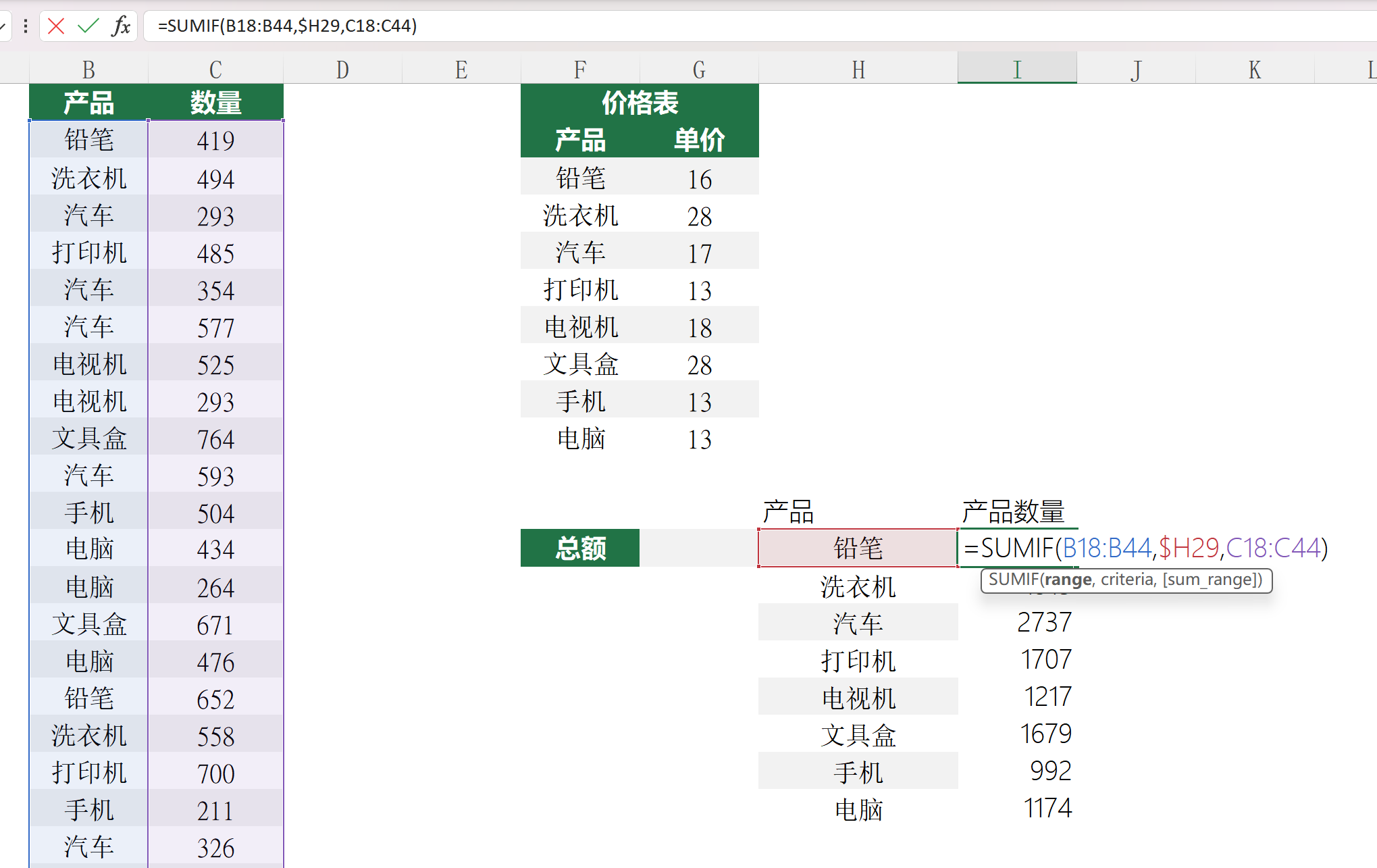Select the 总额 green label cell
1377x868 pixels.
point(580,548)
